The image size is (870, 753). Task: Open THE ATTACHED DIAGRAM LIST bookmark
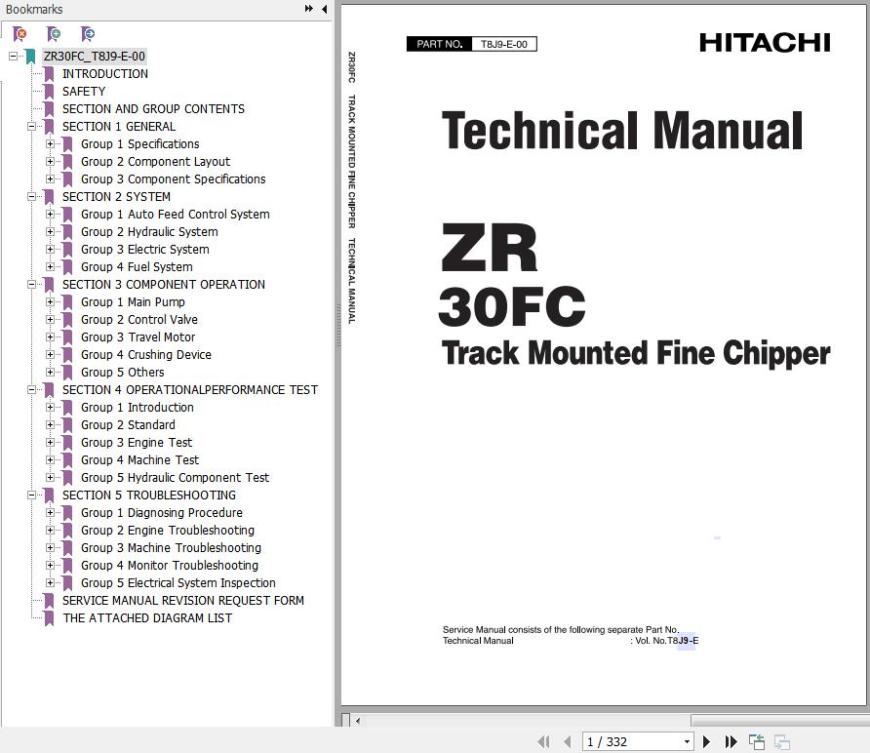(x=147, y=618)
